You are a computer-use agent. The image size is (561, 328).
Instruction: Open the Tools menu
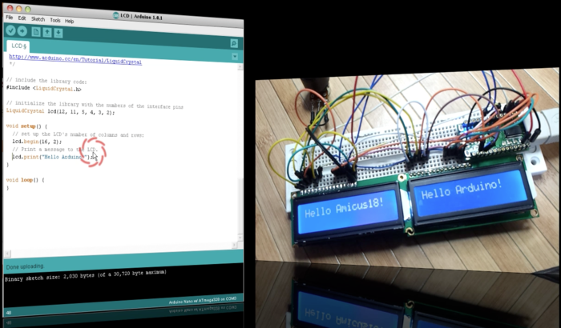pyautogui.click(x=55, y=20)
